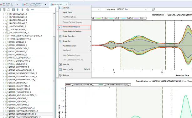Viewport: 192px width, 118px height.
Task: Close the N16282BJ tab
Action: click(x=66, y=4)
